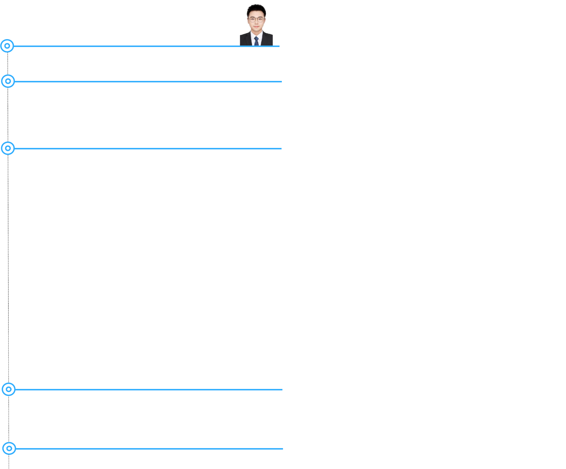This screenshot has height=469, width=566.
Task: Select the second blue ring marker from top
Action: [x=8, y=81]
